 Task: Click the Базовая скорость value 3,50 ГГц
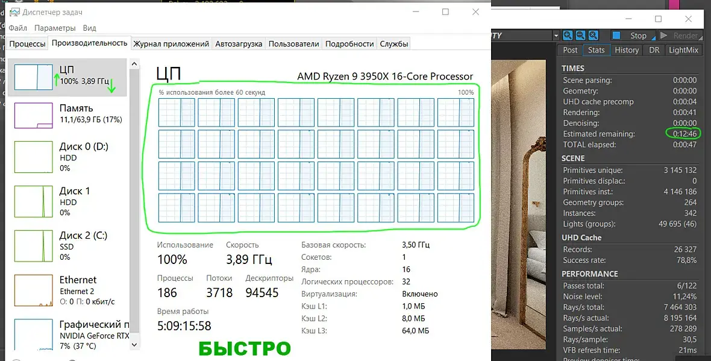pos(416,245)
